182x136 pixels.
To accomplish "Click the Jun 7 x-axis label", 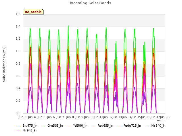I will click(x=60, y=117).
